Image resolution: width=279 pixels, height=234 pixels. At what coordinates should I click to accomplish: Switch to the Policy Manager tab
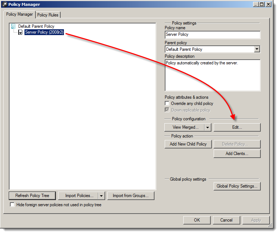pos(19,15)
